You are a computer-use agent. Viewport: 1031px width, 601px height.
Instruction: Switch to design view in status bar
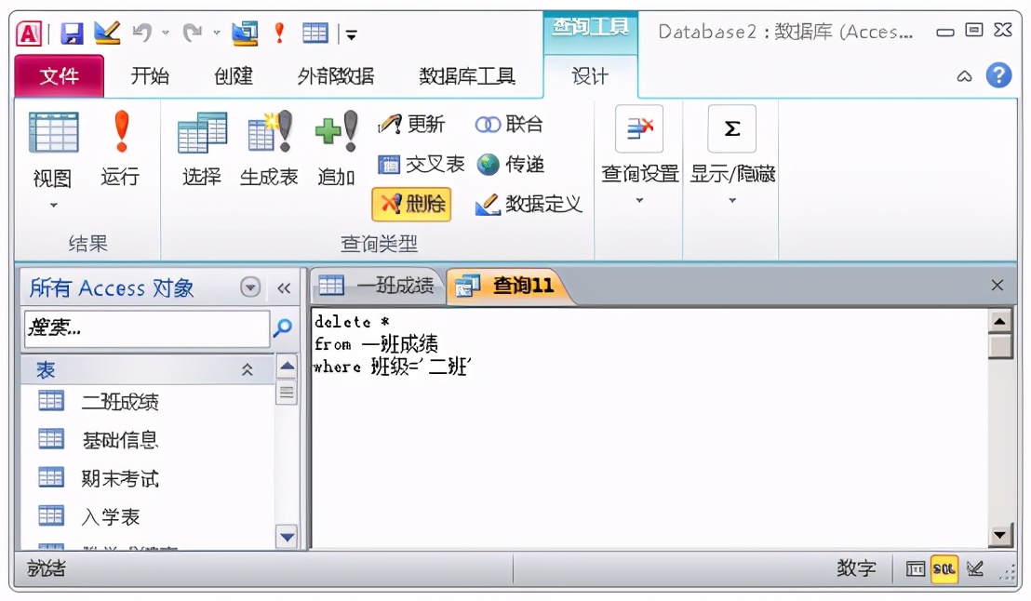coord(975,568)
